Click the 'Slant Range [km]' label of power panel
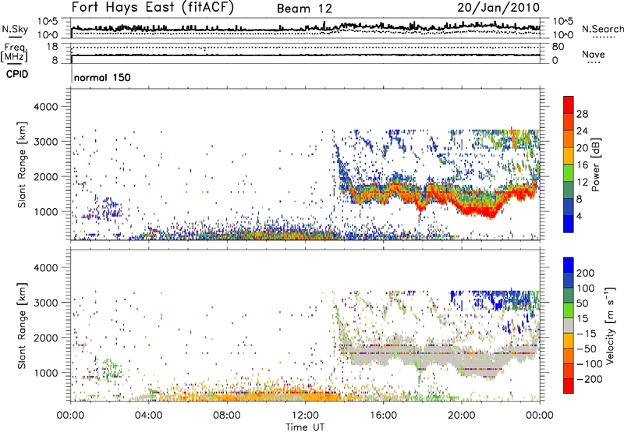Image resolution: width=624 pixels, height=432 pixels. 22,165
